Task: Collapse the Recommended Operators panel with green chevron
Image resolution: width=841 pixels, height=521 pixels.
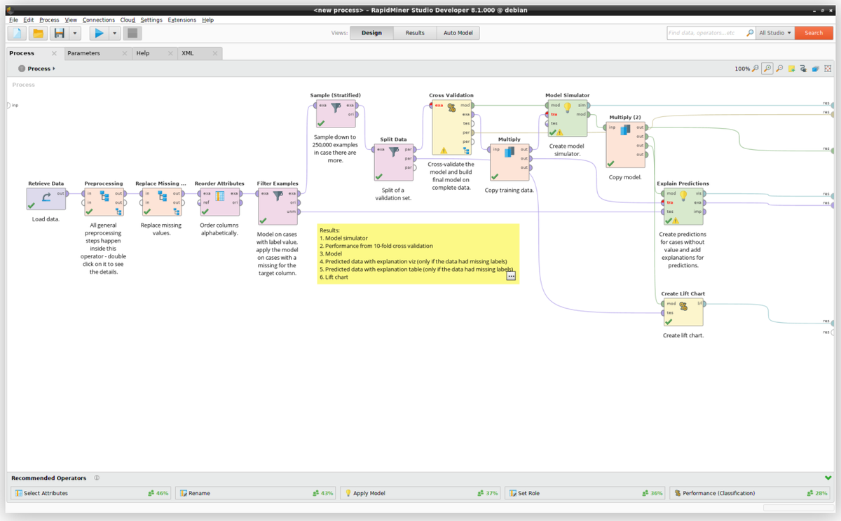Action: click(828, 478)
